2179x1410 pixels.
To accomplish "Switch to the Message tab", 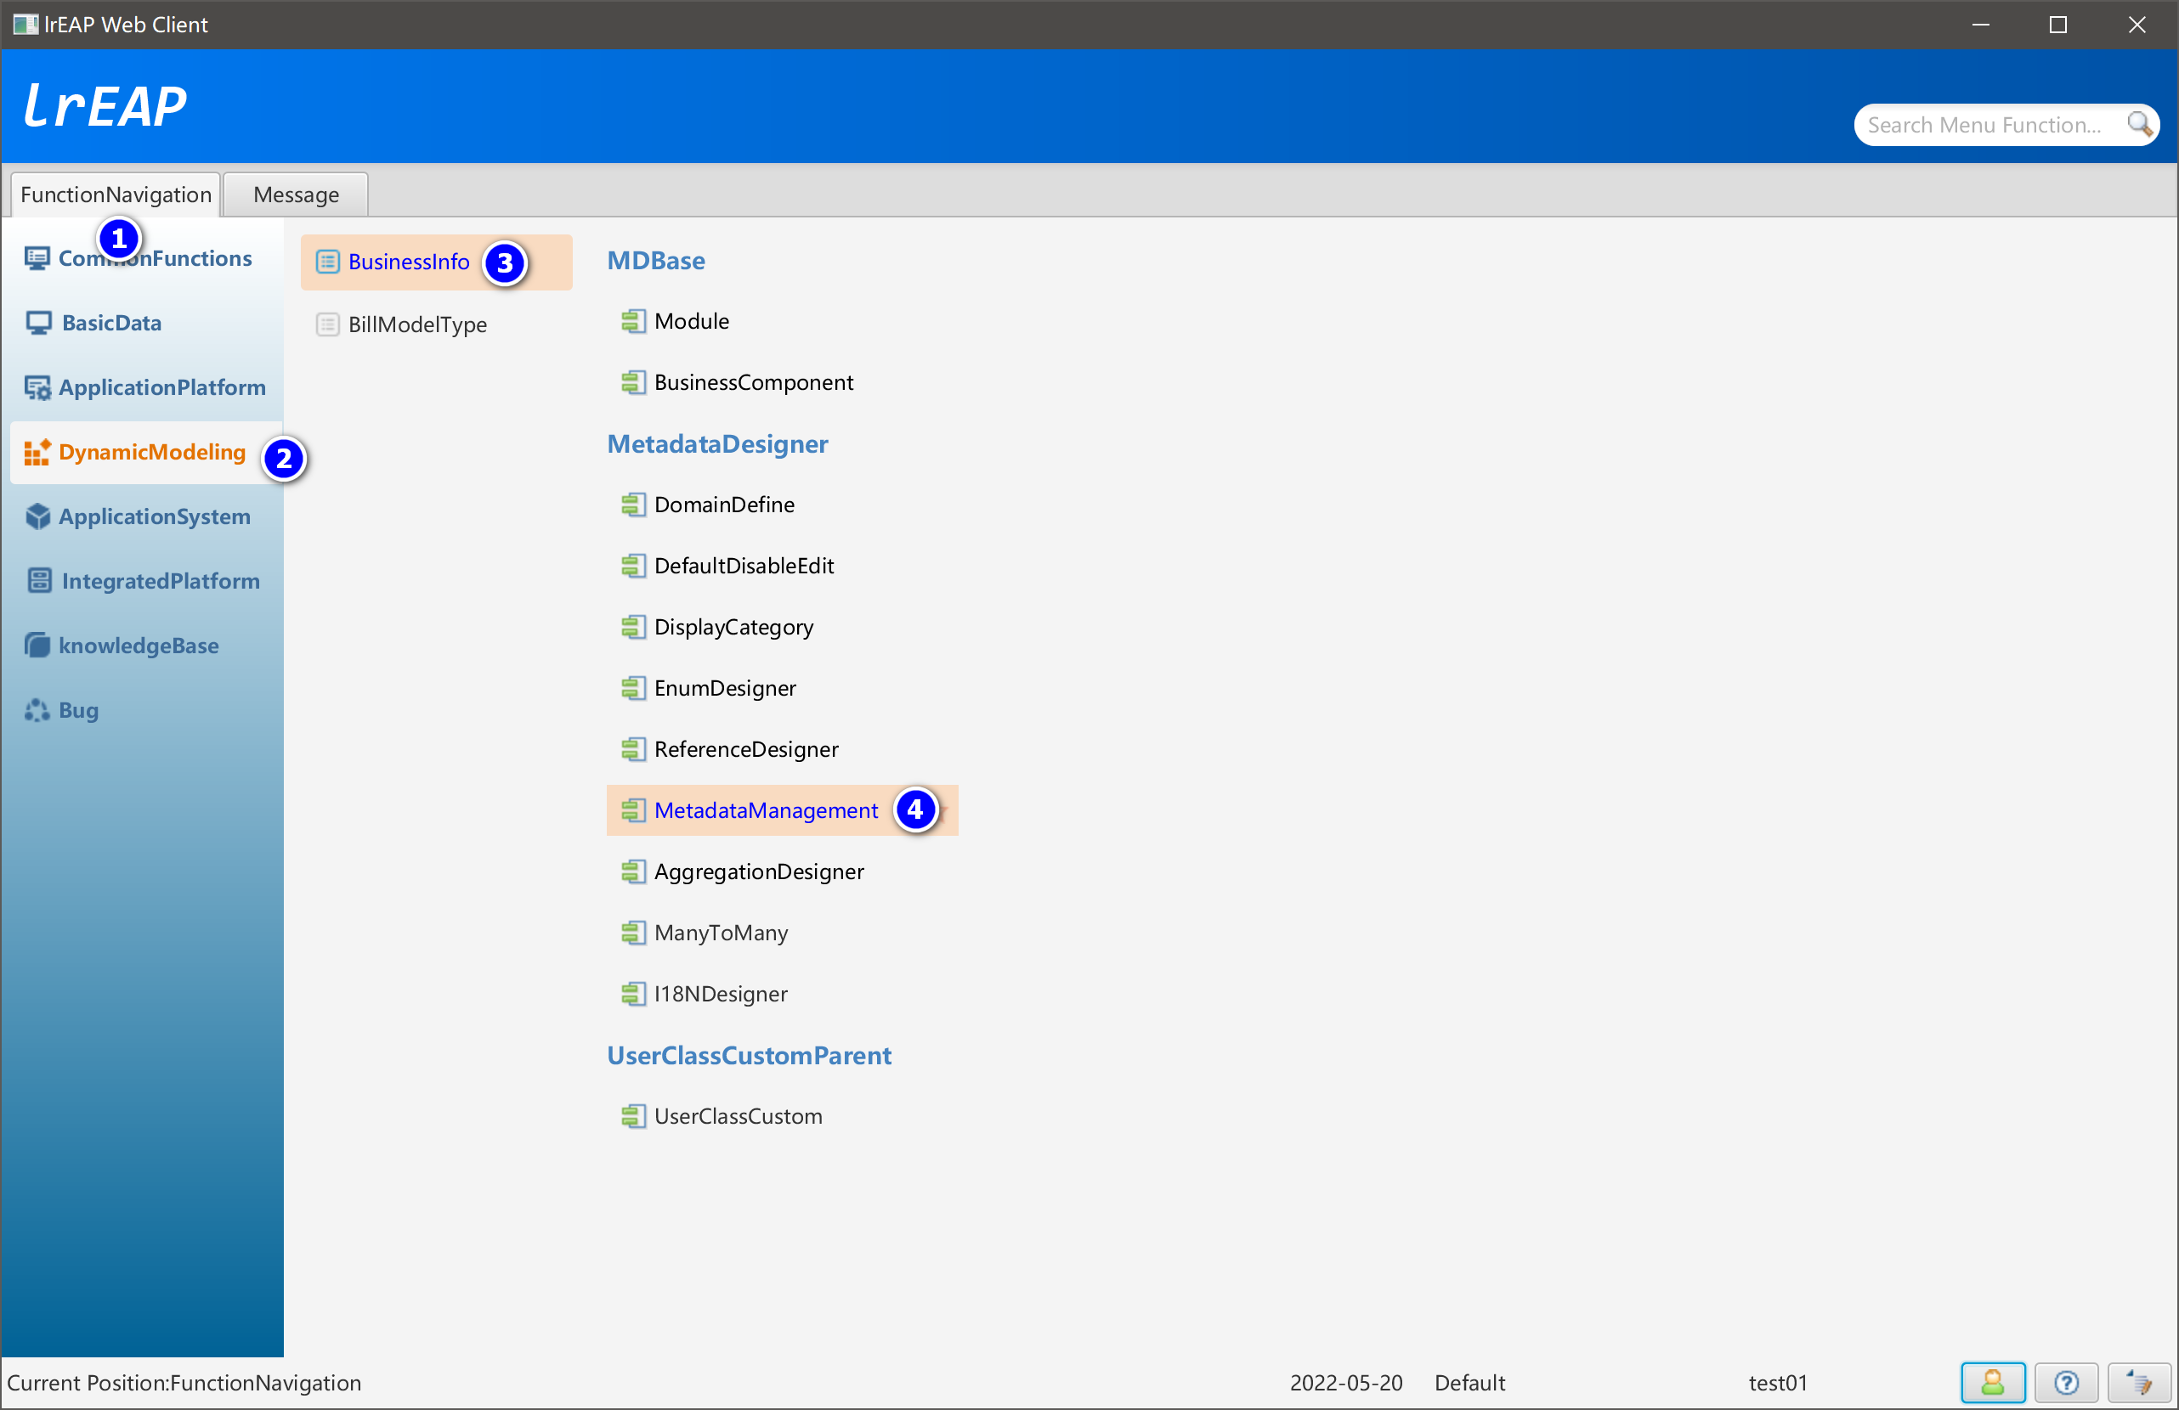I will coord(296,195).
